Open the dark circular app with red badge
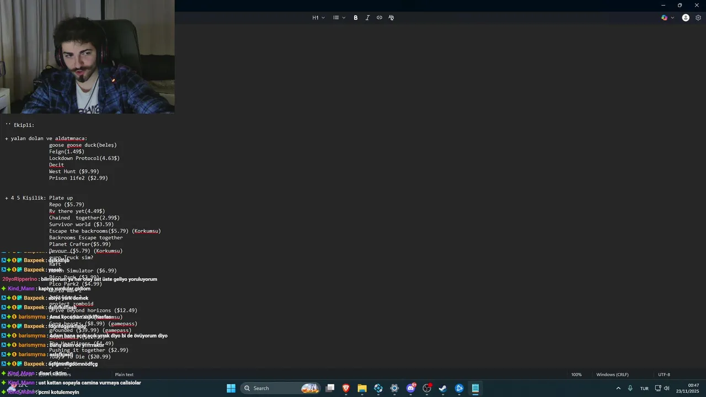The width and height of the screenshot is (706, 397). tap(427, 388)
